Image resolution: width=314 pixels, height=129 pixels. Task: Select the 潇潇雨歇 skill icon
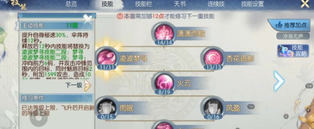point(164,33)
